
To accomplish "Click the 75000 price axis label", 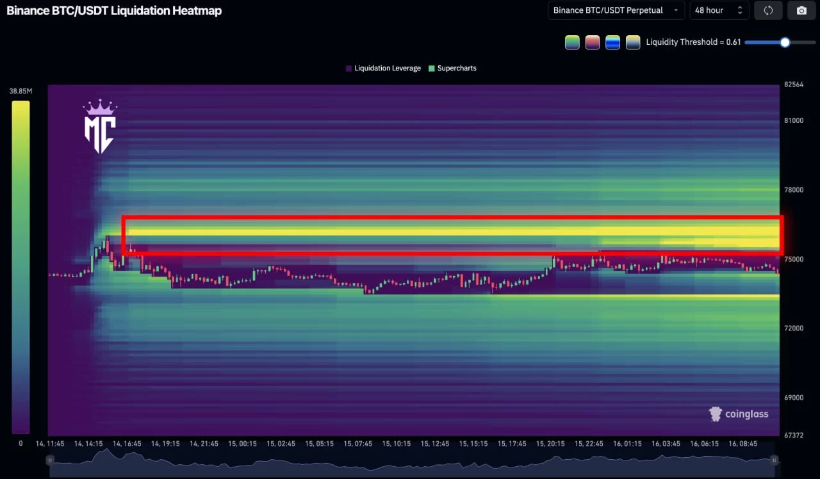I will coord(794,259).
